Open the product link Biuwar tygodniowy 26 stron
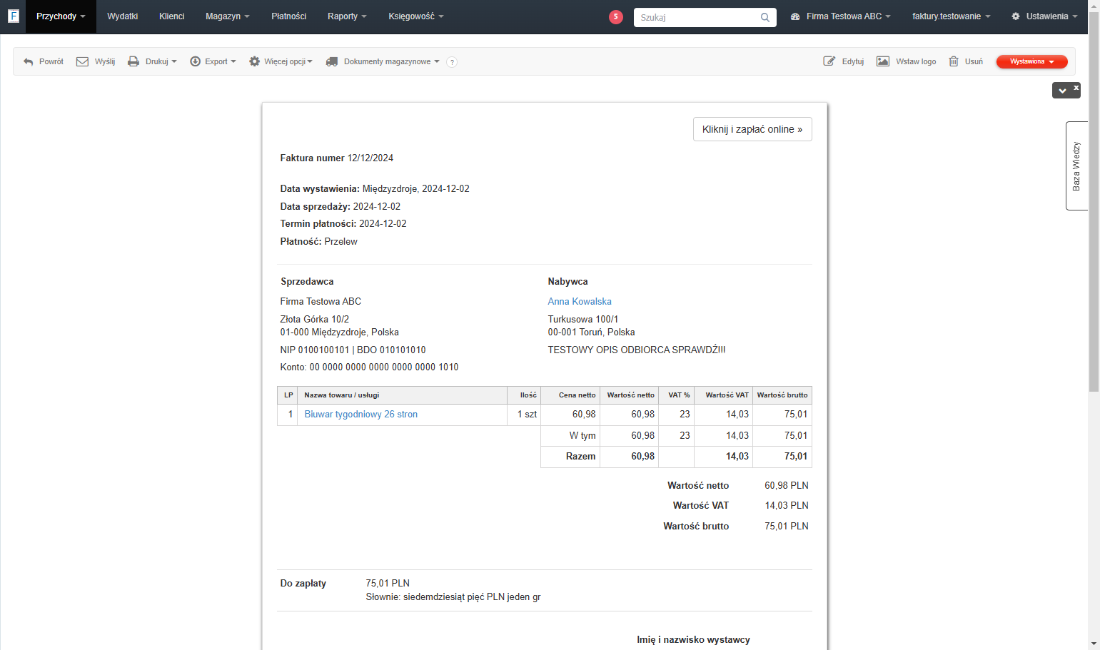Viewport: 1100px width, 650px height. click(361, 415)
